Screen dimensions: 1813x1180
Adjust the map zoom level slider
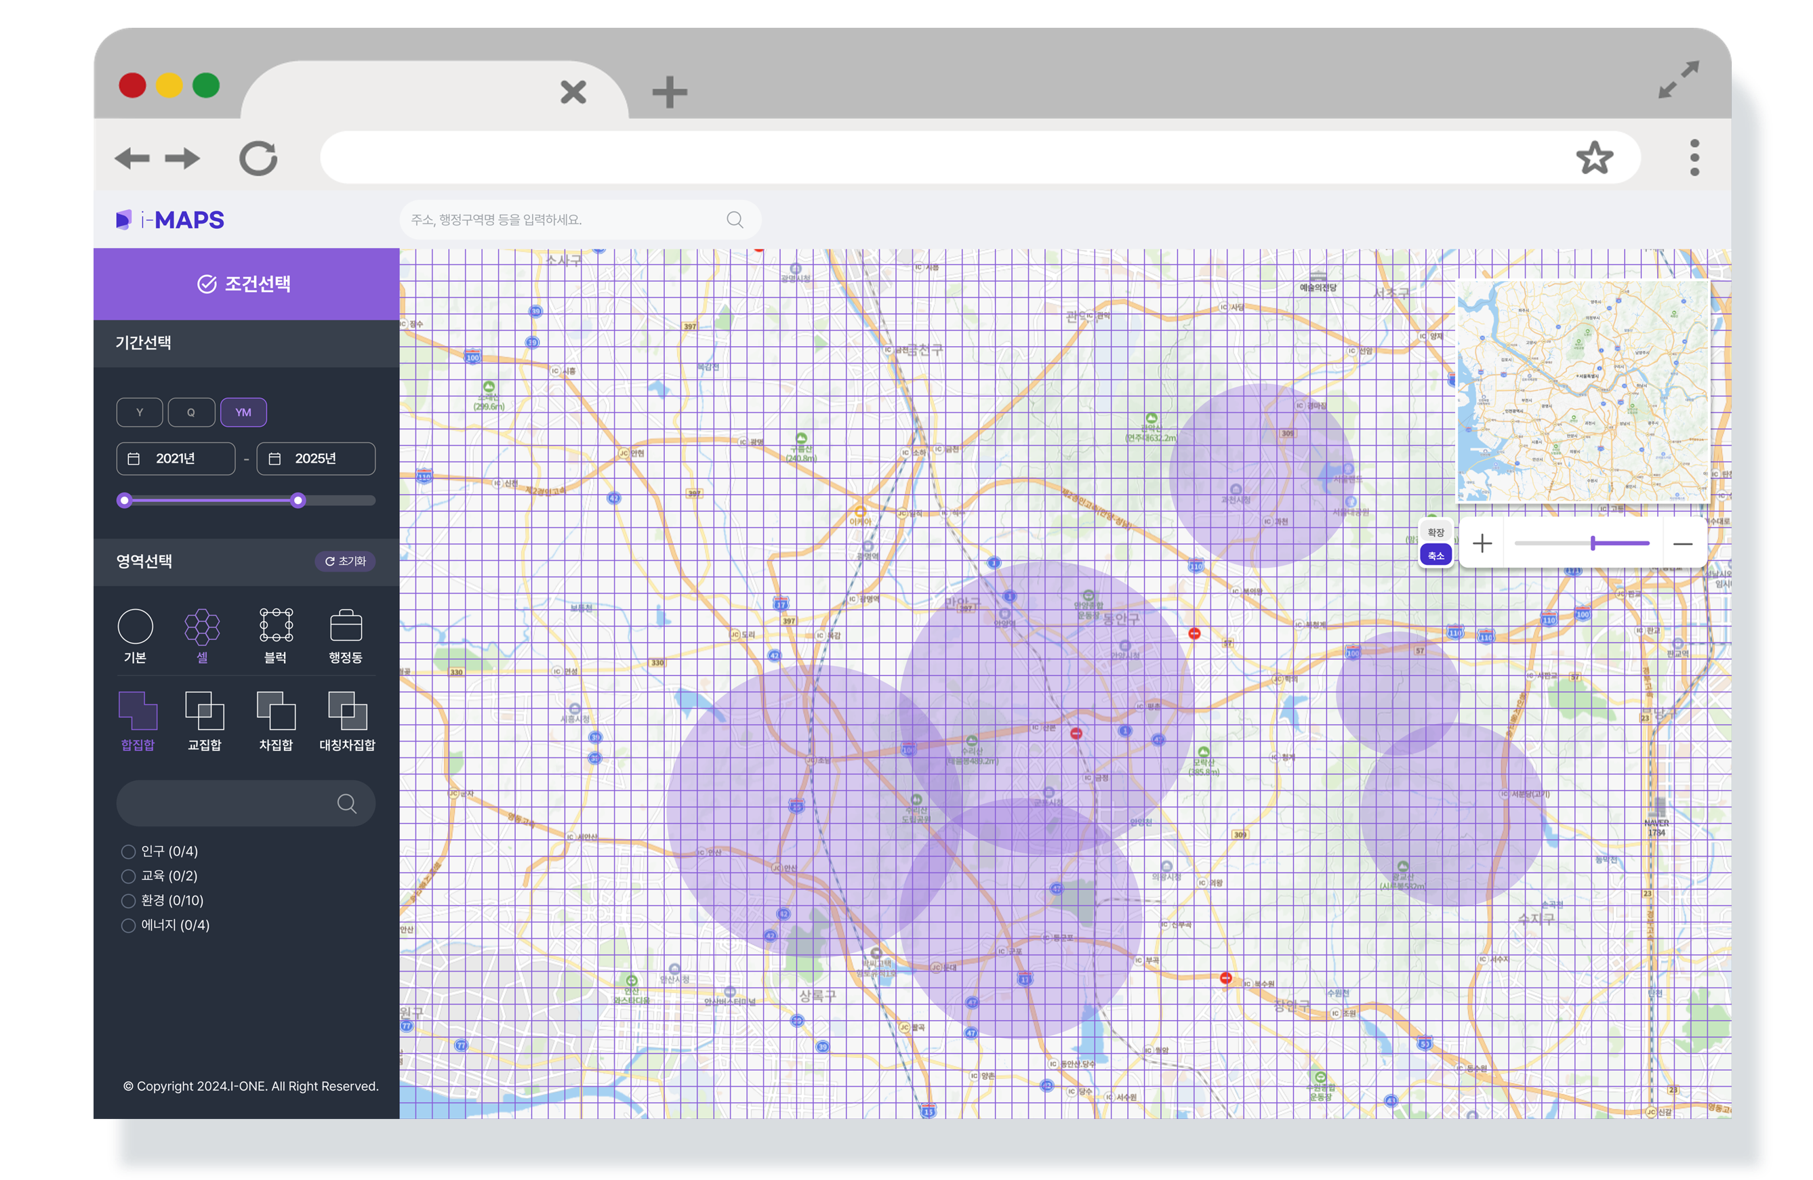[x=1581, y=543]
